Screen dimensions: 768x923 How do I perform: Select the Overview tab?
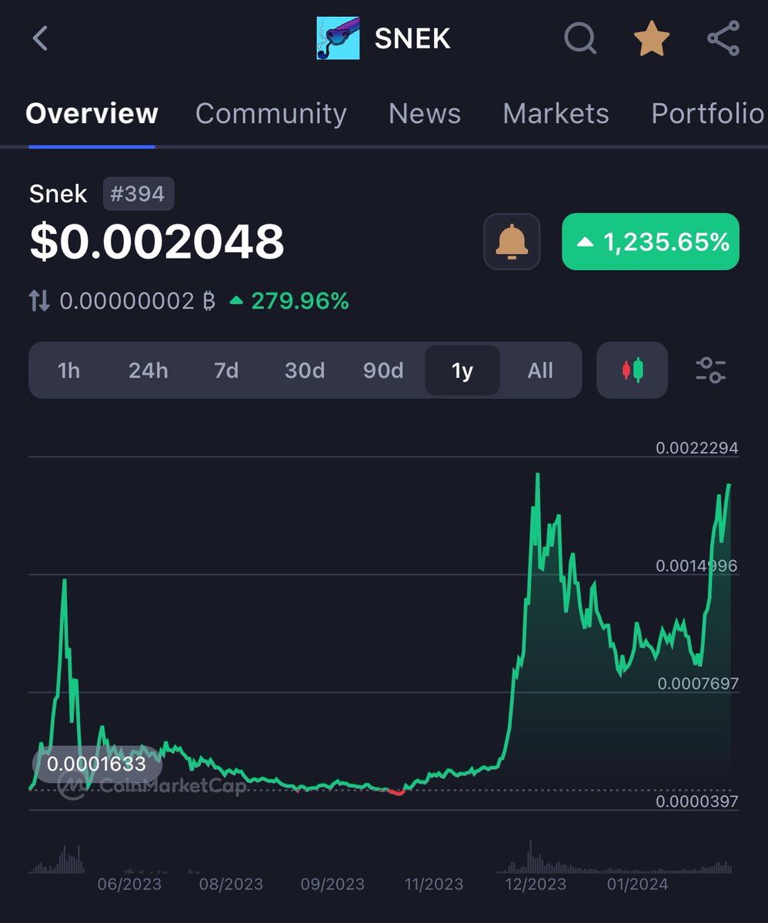coord(92,114)
